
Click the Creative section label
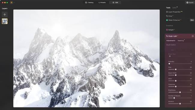[x=169, y=26]
